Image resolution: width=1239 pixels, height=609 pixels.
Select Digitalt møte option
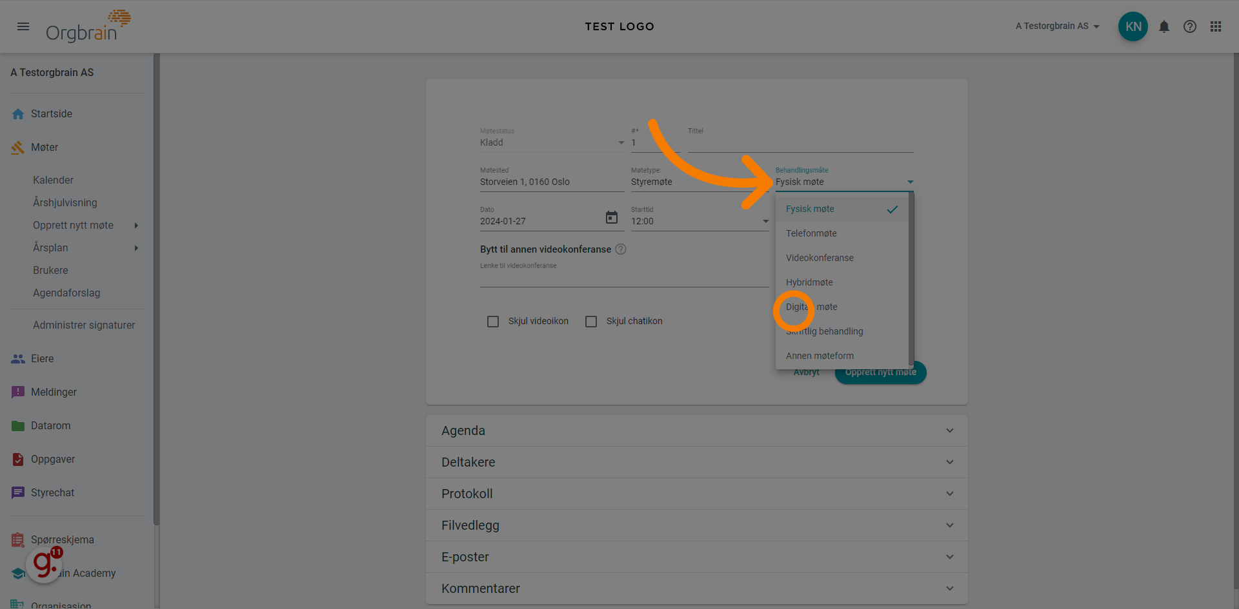tap(842, 307)
